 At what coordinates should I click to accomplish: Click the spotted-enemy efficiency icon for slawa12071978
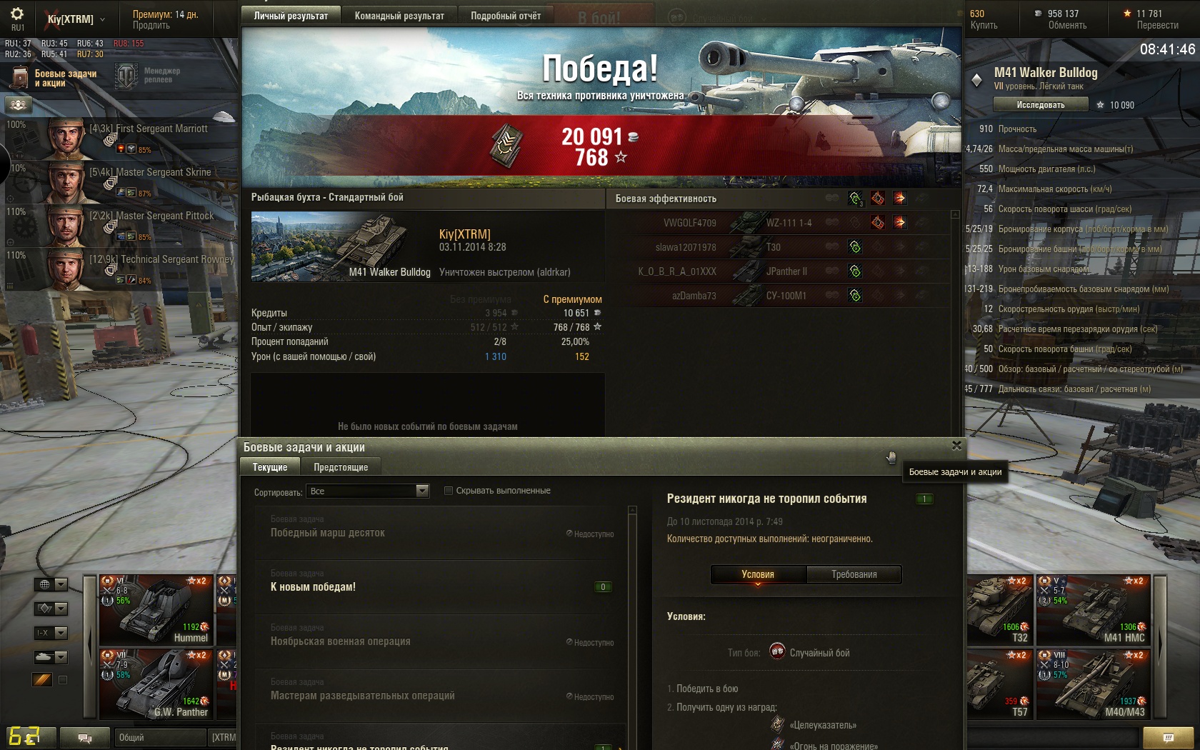[x=855, y=247]
